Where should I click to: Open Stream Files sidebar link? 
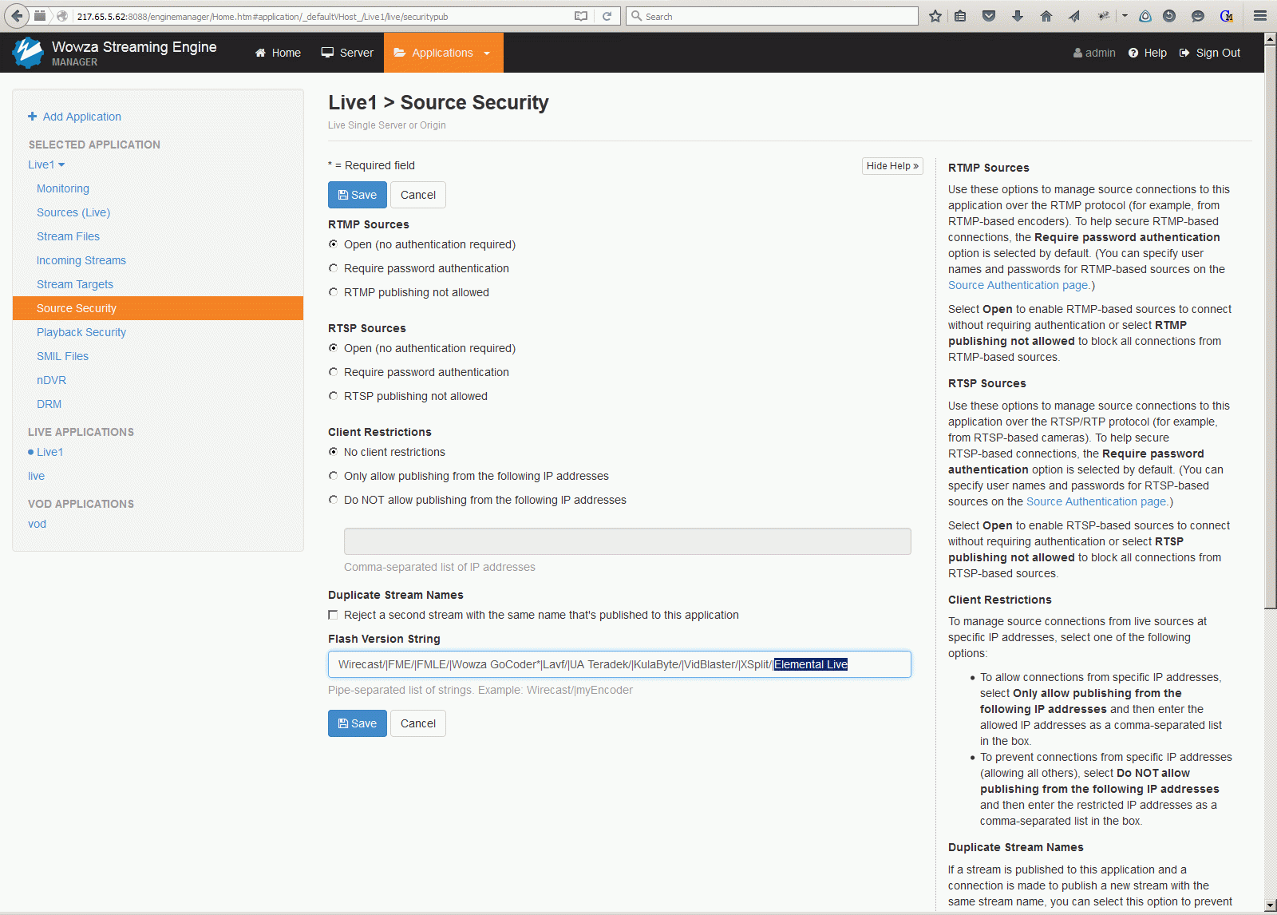point(68,236)
